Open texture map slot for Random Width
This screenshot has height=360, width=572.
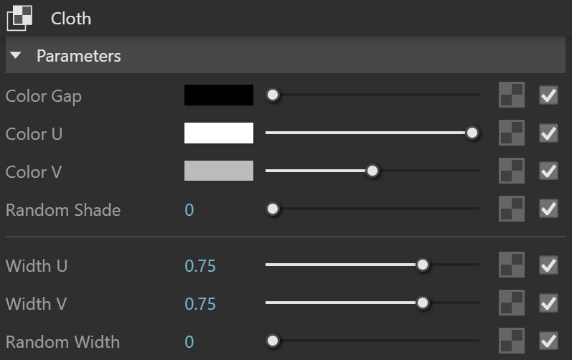(x=512, y=341)
